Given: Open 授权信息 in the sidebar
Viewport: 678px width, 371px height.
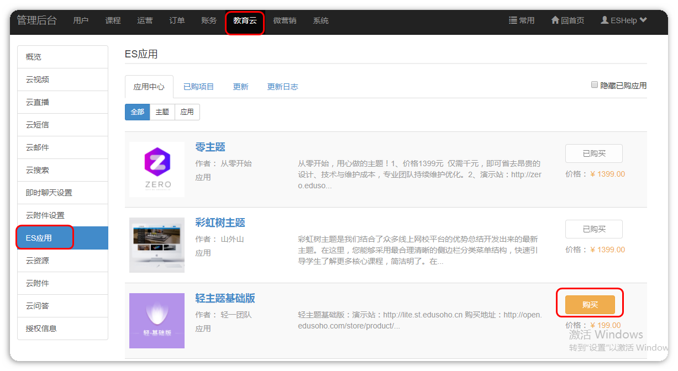Looking at the screenshot, I should pos(41,328).
